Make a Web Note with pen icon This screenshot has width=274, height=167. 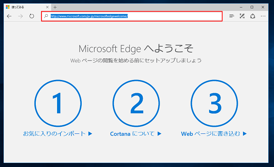[x=242, y=16]
